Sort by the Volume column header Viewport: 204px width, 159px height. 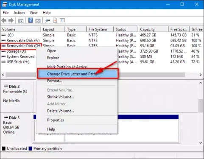tap(21, 29)
